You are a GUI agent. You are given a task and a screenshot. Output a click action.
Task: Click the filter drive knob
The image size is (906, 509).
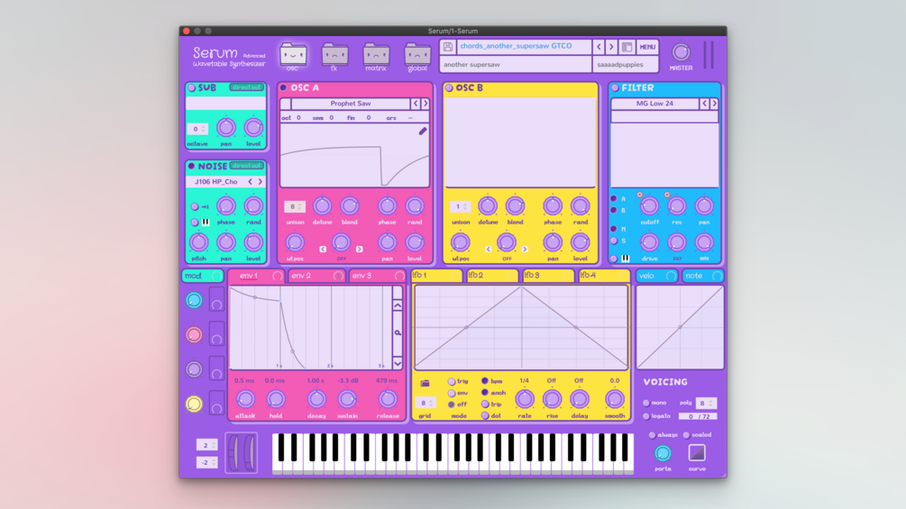tap(649, 242)
